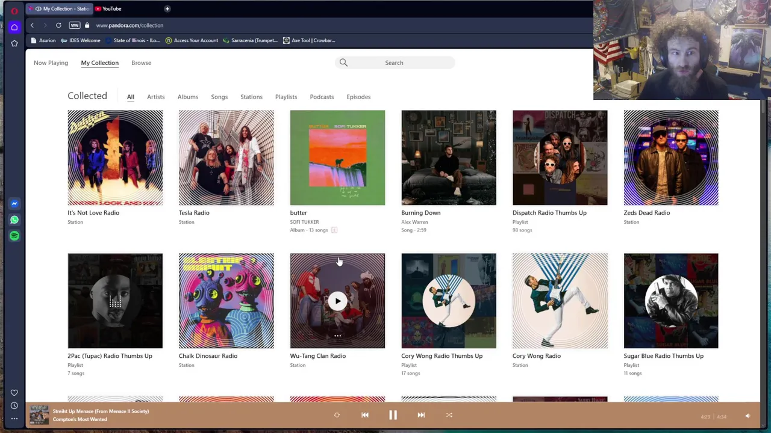Go to Now Playing page

coord(51,63)
